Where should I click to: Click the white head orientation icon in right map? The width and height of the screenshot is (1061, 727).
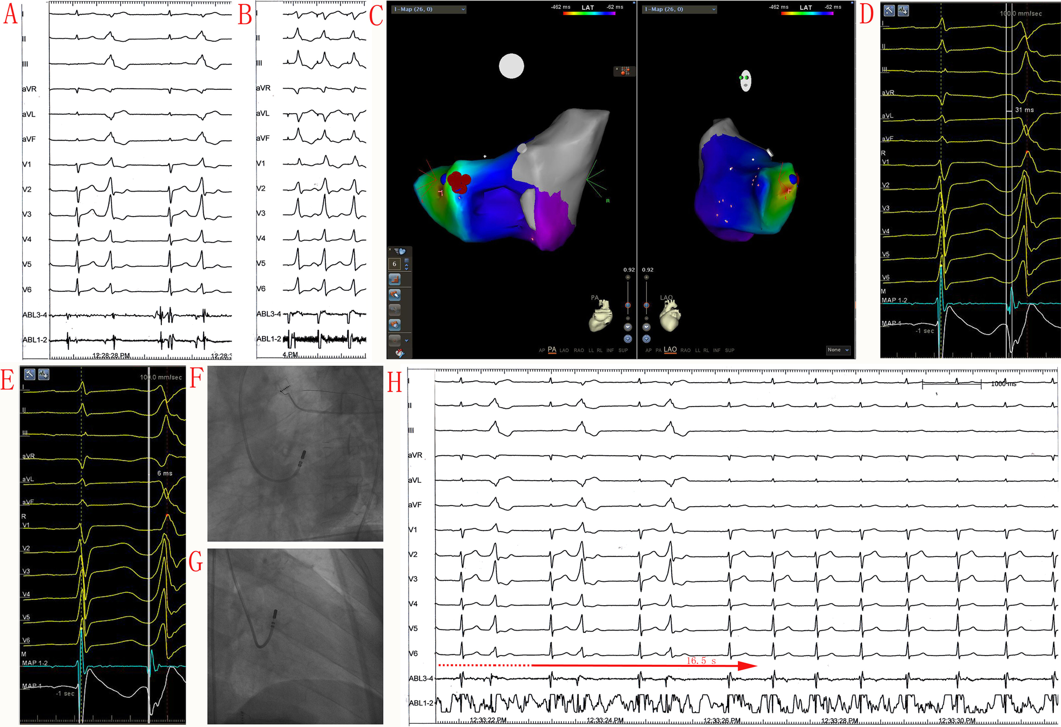point(745,81)
